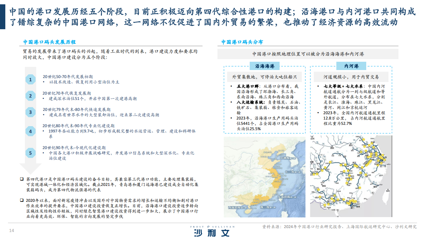
Task: Open the coastal port clusters map image
Action: 264,176
